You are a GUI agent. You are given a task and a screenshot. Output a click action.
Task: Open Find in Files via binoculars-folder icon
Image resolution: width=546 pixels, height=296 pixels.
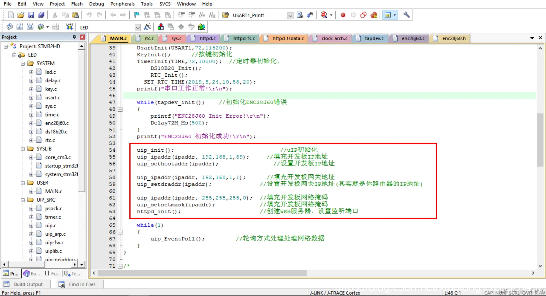pyautogui.click(x=226, y=15)
